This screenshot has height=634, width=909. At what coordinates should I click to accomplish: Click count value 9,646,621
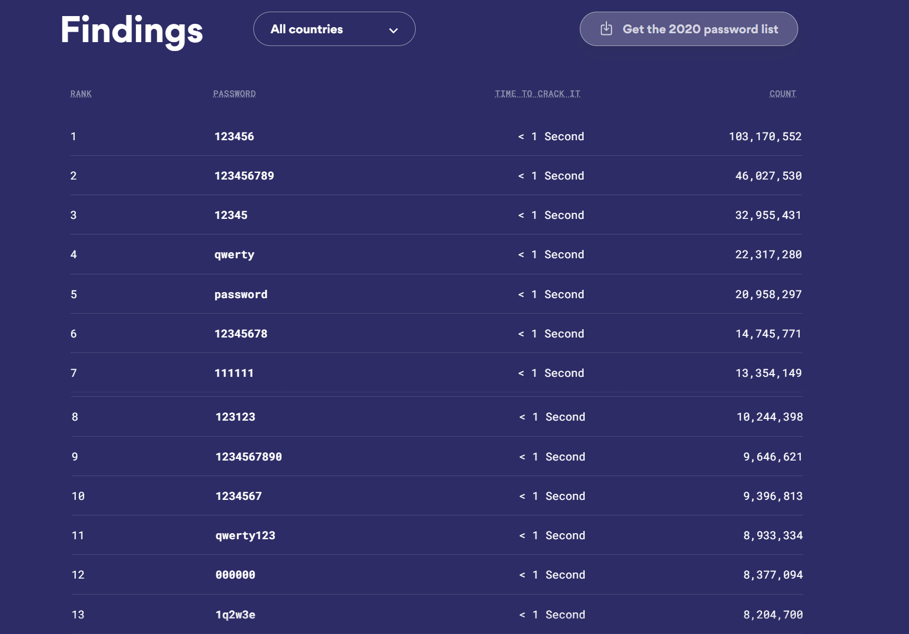(x=773, y=457)
